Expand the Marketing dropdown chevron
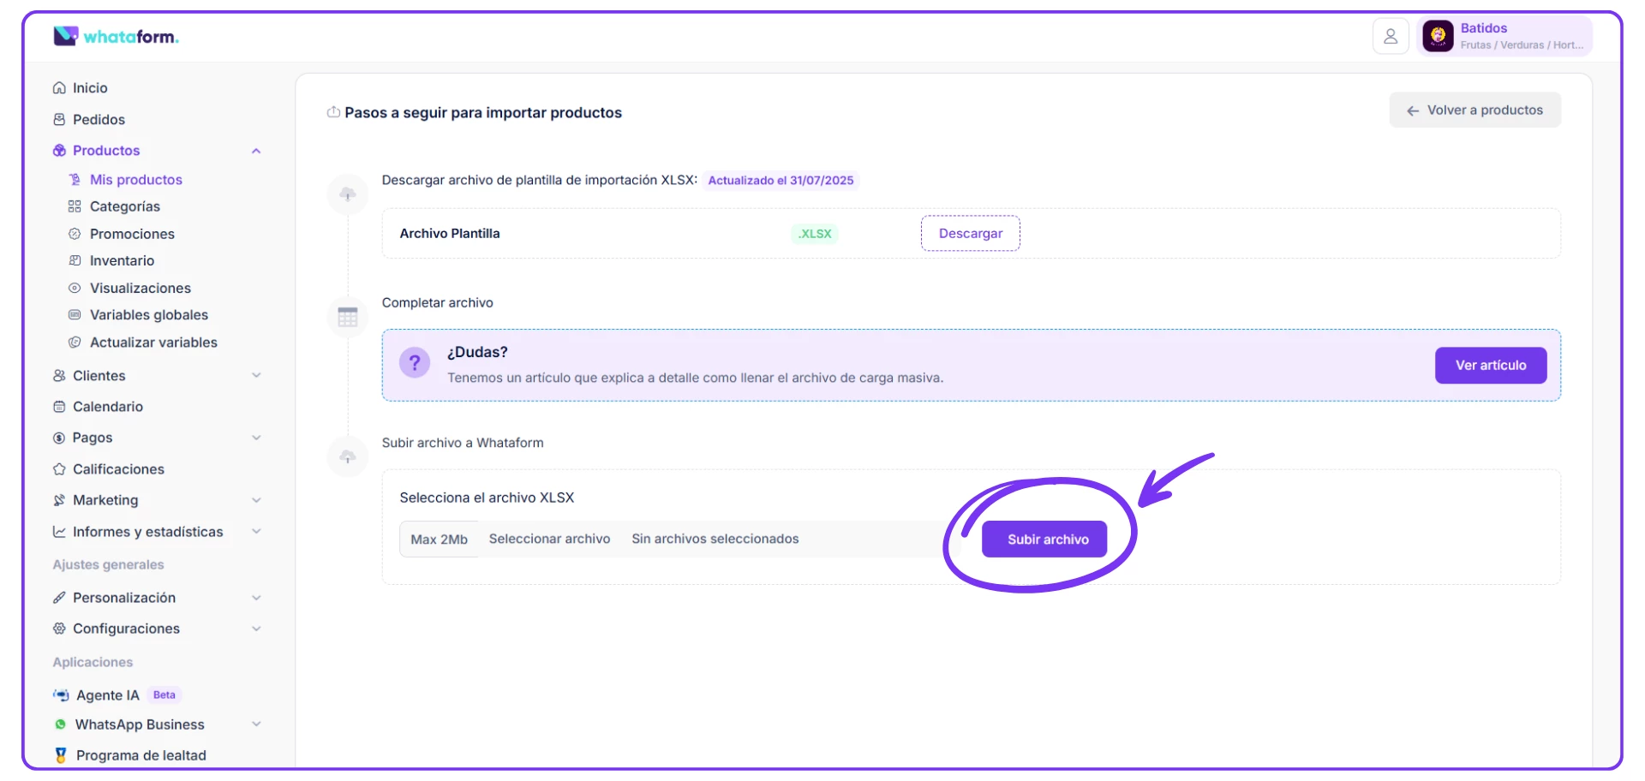This screenshot has height=781, width=1645. pyautogui.click(x=255, y=500)
